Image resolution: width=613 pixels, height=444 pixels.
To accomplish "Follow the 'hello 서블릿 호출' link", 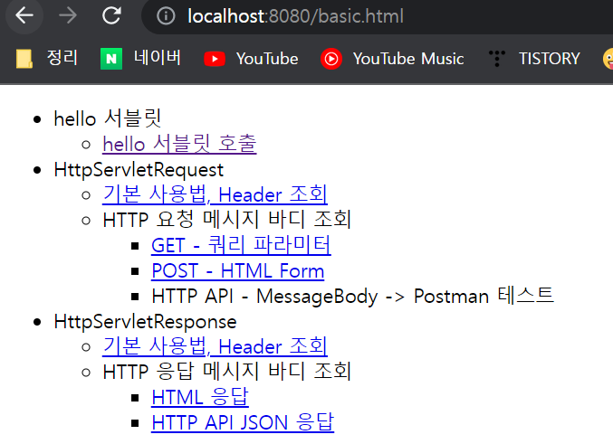I will pos(179,144).
